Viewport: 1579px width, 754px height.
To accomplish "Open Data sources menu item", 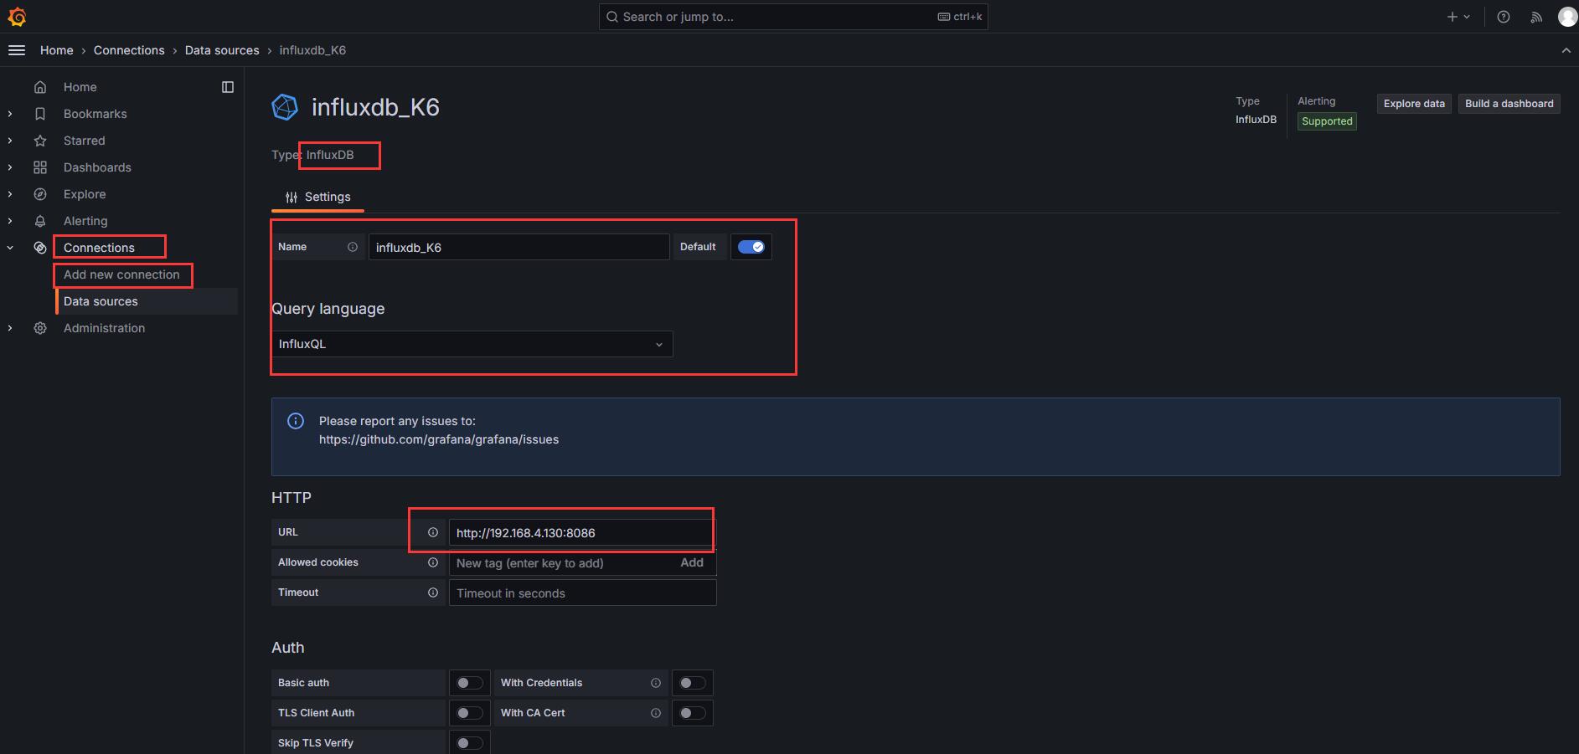I will (x=101, y=301).
